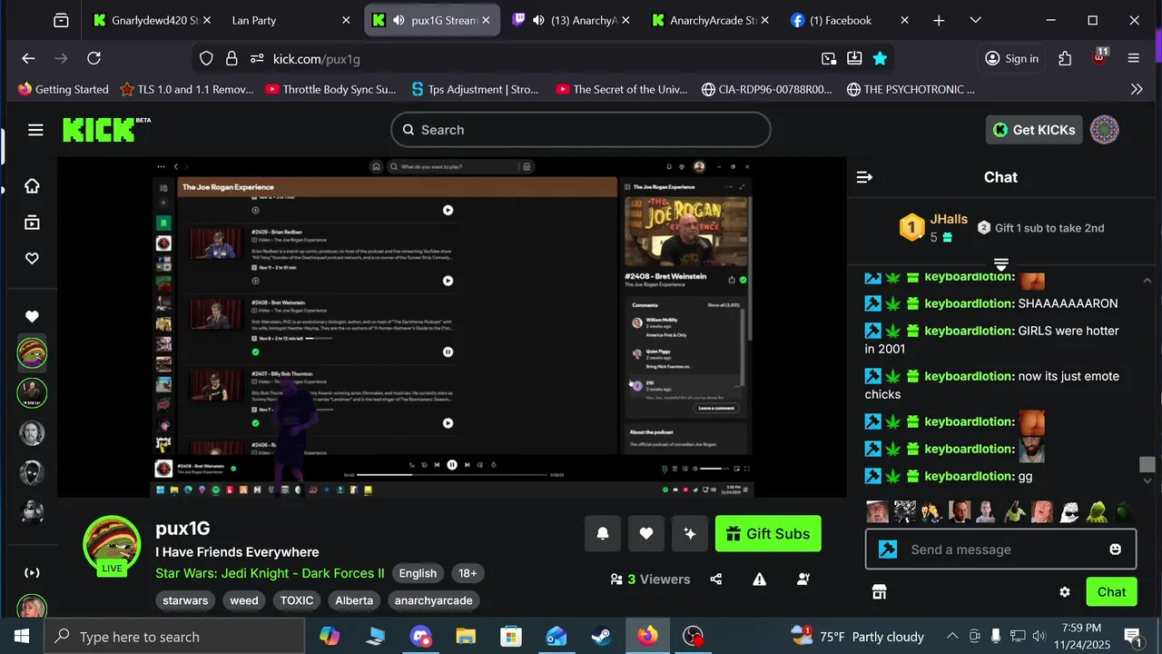Screen dimensions: 1162x654
Task: Open Windows notification center
Action: pos(1133,637)
